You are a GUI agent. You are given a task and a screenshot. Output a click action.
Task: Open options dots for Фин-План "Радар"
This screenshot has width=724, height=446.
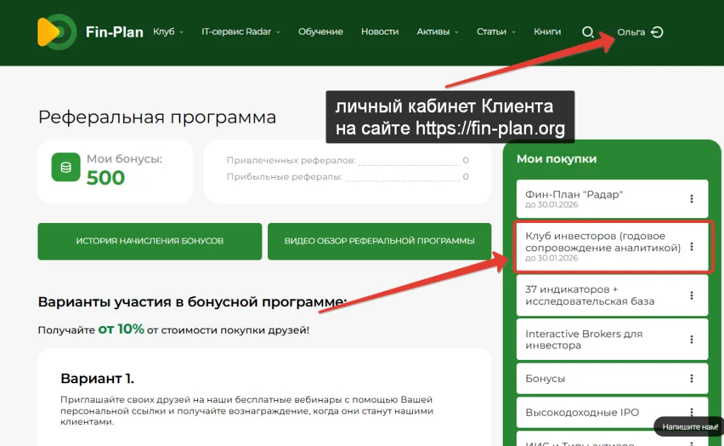691,199
